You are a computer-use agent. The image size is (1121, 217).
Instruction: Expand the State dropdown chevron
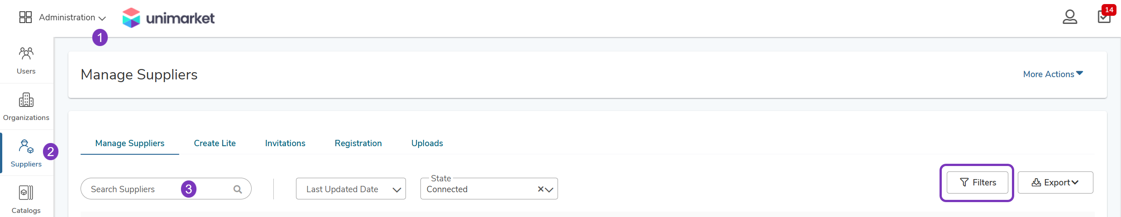[549, 189]
